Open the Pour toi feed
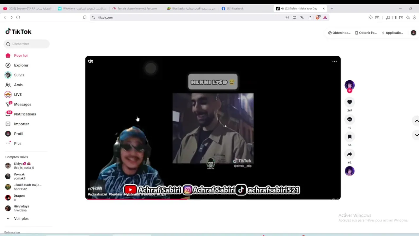Image resolution: width=419 pixels, height=236 pixels. coord(21,55)
